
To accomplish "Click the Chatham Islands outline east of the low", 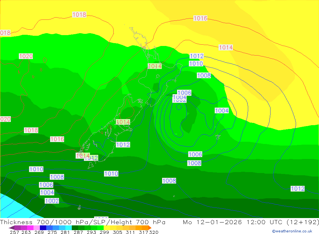I will click(218, 137).
